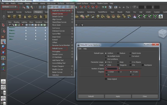
Task: Open the dialog's Help menu
Action: coord(85,49)
